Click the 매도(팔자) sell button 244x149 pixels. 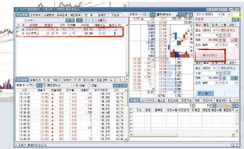click(x=205, y=93)
